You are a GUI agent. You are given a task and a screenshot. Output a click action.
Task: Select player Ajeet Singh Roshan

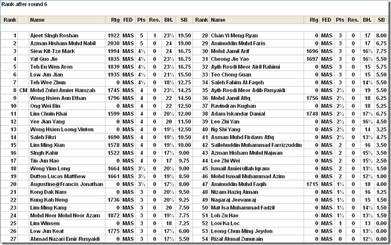54,36
